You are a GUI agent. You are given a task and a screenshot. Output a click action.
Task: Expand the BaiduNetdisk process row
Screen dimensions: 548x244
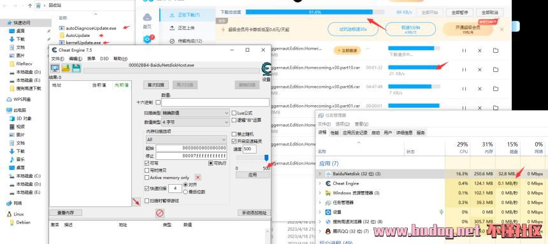[x=319, y=173]
